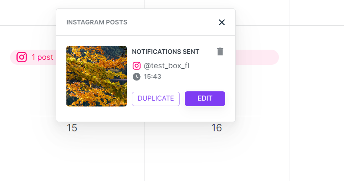The height and width of the screenshot is (181, 344).
Task: Click the Instagram Posts popup title
Action: (97, 22)
